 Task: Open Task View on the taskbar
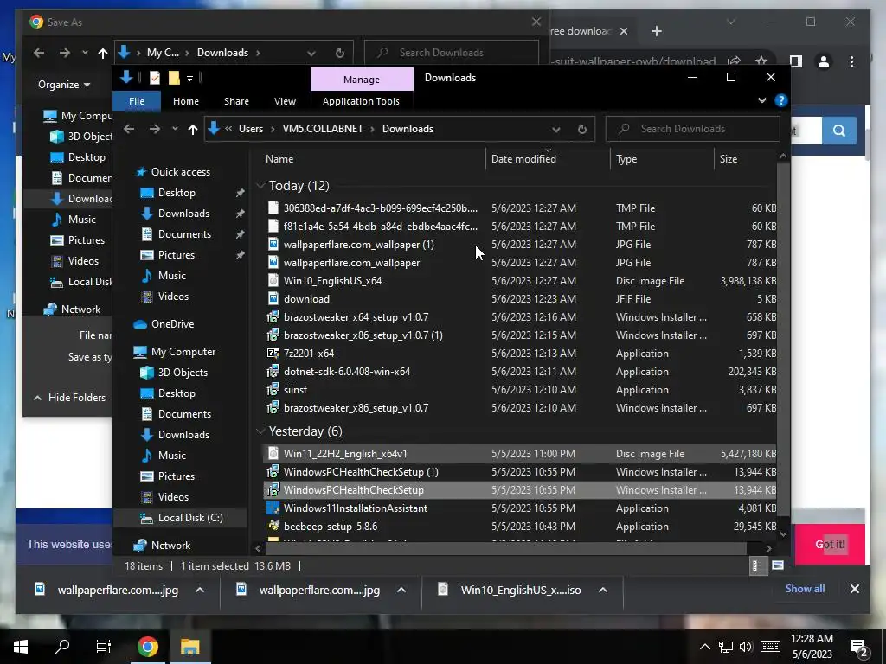pyautogui.click(x=104, y=647)
